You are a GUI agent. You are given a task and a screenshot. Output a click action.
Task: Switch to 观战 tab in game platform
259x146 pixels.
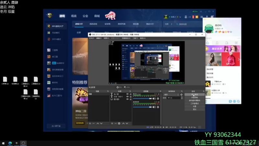point(74,16)
